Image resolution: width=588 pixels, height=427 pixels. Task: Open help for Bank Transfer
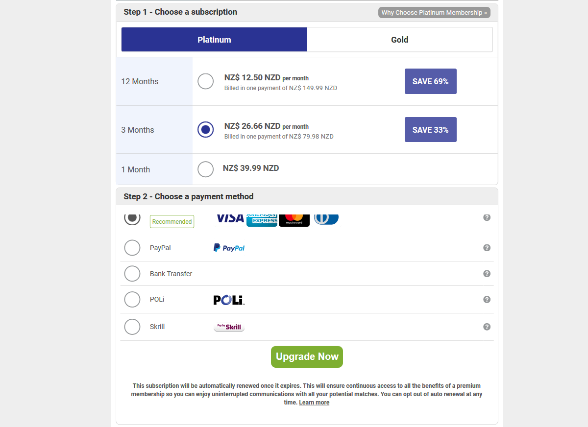tap(487, 273)
